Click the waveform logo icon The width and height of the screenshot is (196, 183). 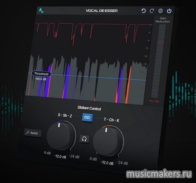[41, 10]
